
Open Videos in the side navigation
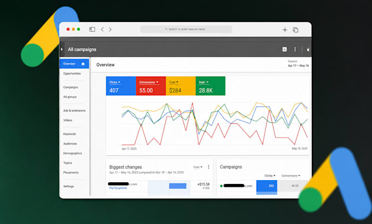point(68,120)
